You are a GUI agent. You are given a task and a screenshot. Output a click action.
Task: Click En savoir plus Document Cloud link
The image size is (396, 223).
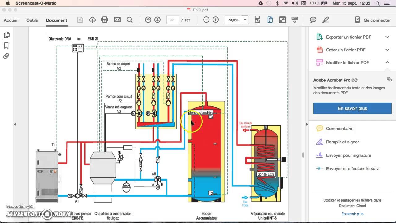click(352, 214)
